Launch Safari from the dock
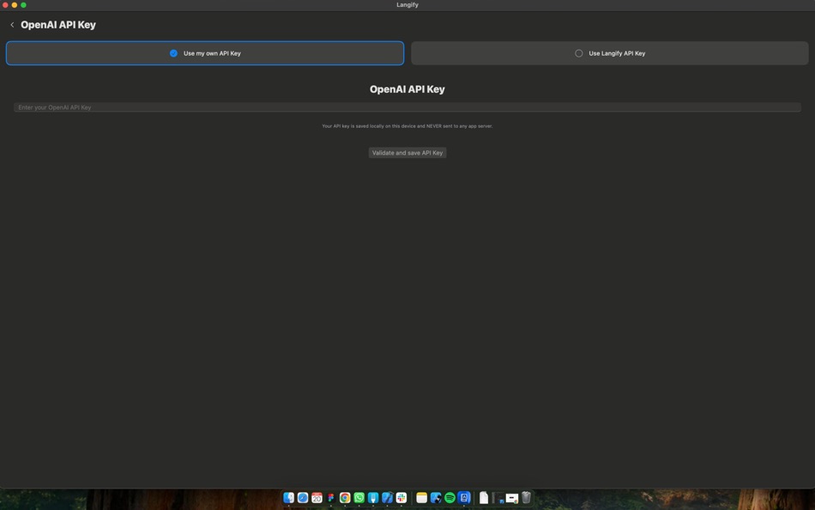This screenshot has height=510, width=815. 303,497
